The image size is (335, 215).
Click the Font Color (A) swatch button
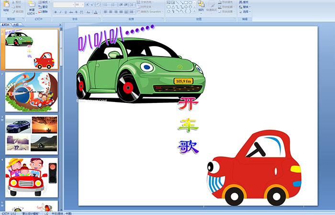click(96, 12)
